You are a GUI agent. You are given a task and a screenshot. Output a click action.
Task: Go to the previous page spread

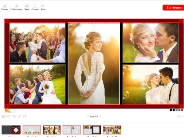pyautogui.click(x=88, y=116)
